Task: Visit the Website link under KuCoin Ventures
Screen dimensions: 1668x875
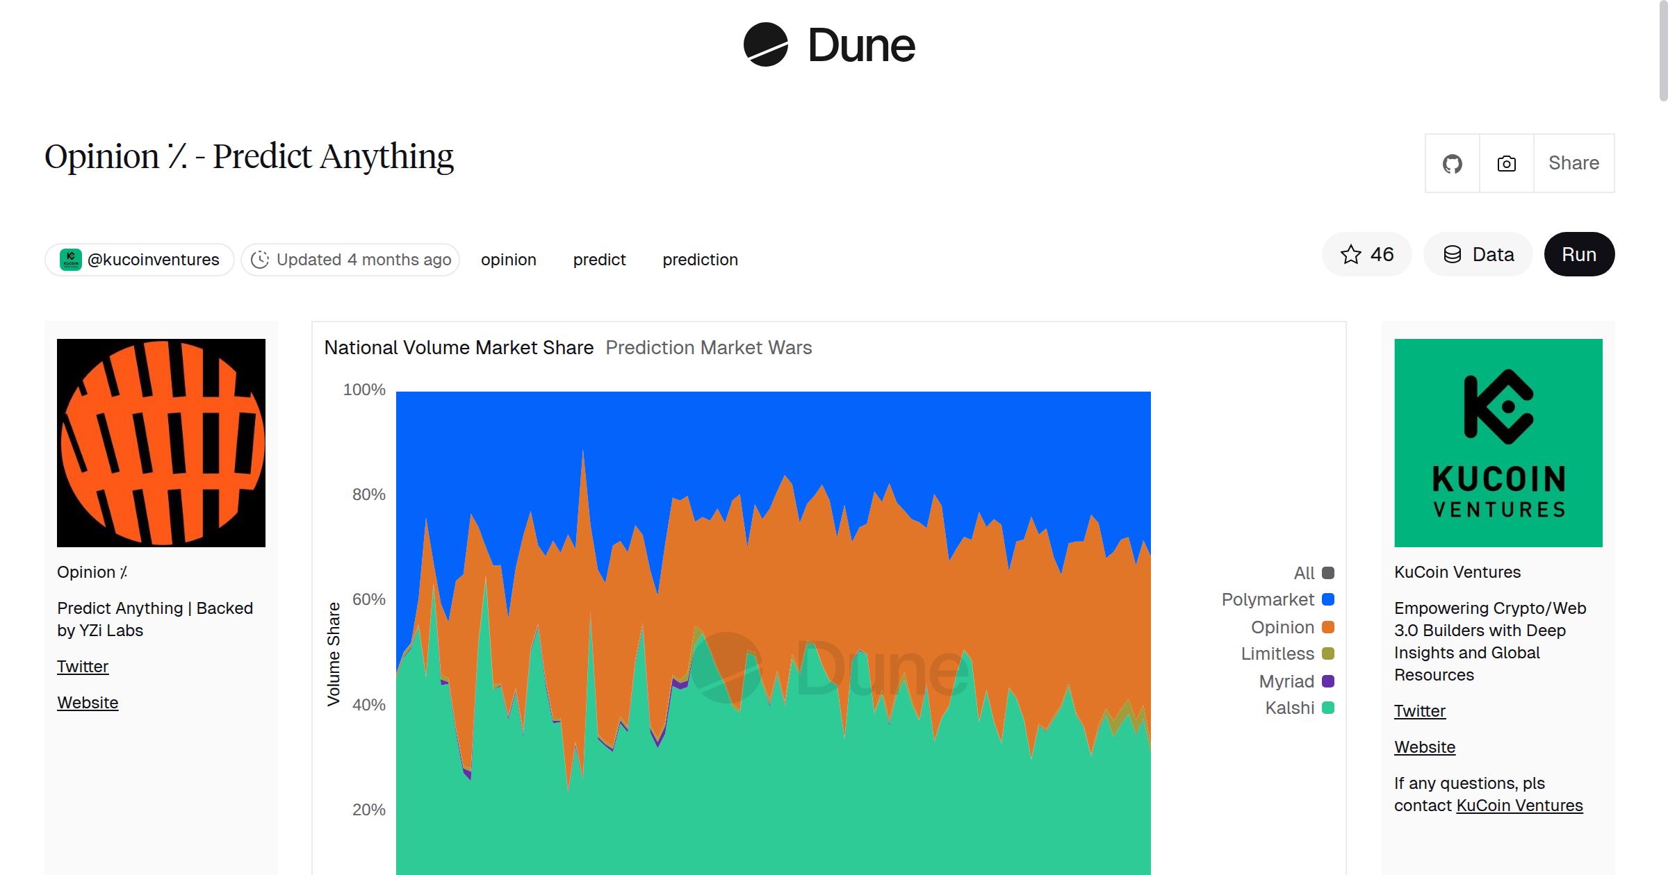Action: coord(1424,747)
